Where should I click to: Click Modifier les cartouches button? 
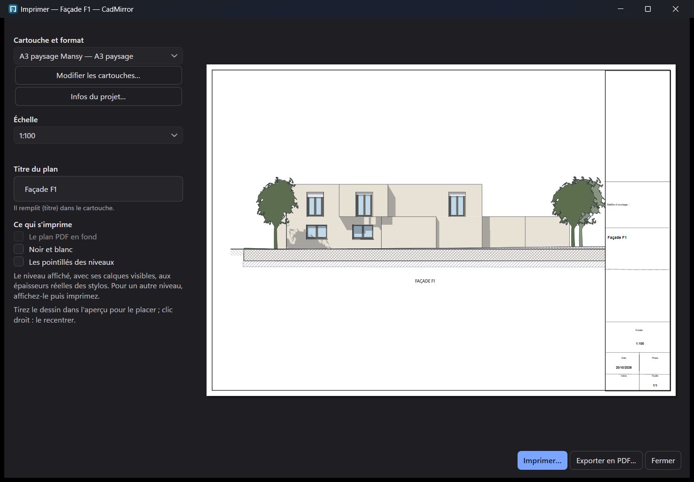(x=98, y=75)
